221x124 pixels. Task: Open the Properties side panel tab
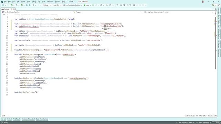219,11
